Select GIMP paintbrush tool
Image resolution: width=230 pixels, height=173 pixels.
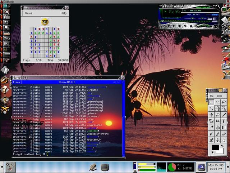(x=217, y=134)
